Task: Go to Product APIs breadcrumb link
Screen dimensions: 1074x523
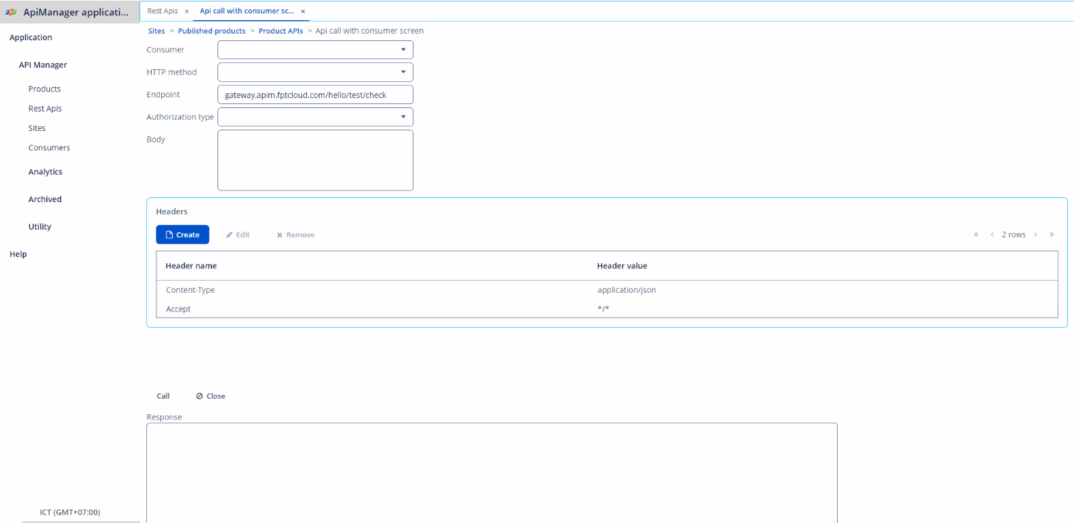Action: point(281,31)
